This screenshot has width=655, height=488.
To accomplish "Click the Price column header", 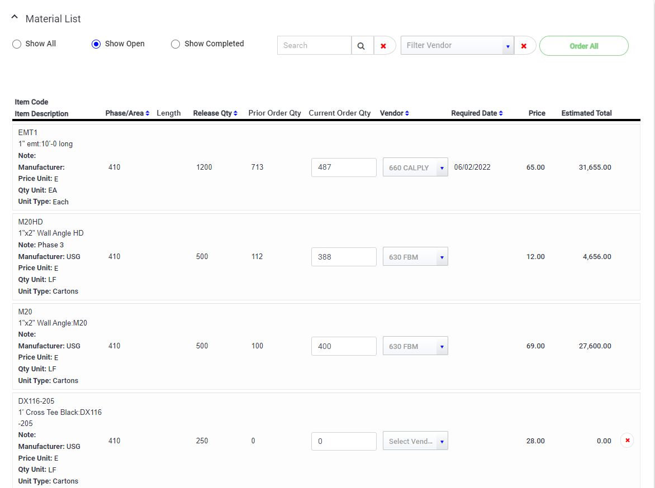I will point(537,113).
